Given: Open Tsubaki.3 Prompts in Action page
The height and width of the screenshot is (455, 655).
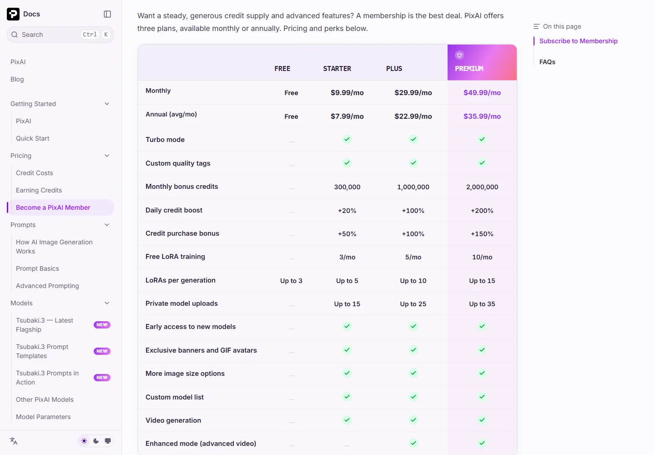Looking at the screenshot, I should (47, 378).
